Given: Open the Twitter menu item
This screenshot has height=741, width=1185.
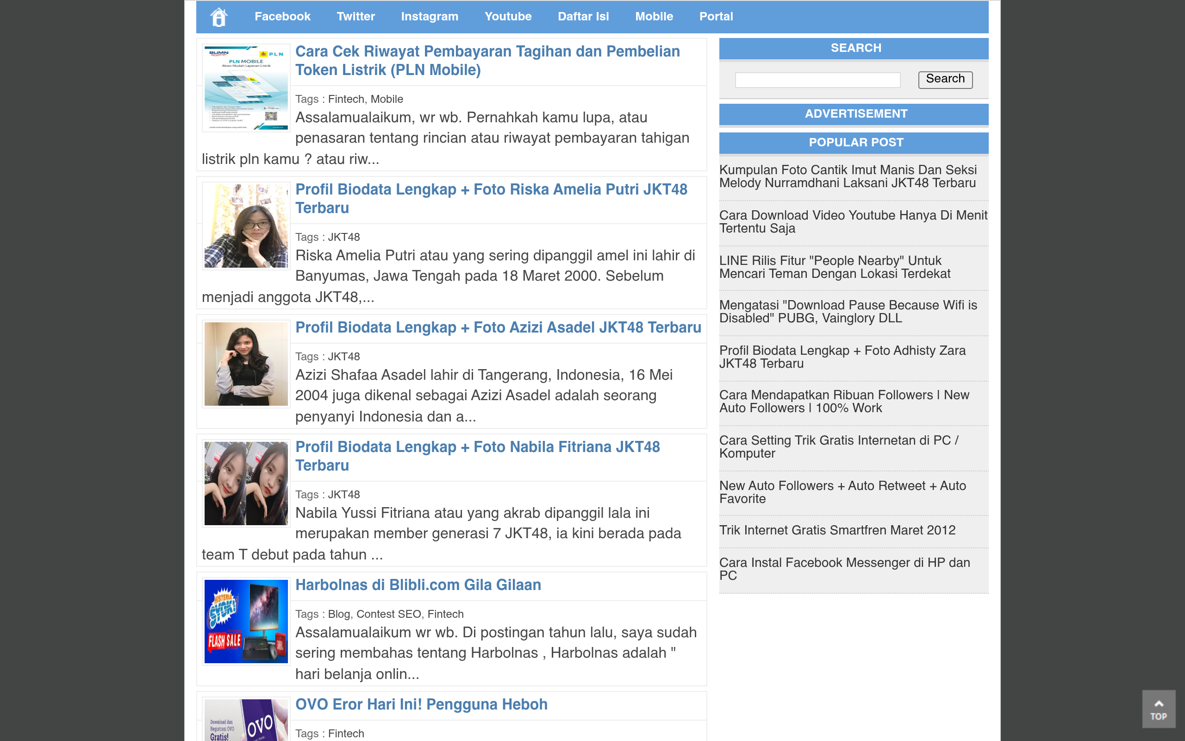Looking at the screenshot, I should click(355, 17).
